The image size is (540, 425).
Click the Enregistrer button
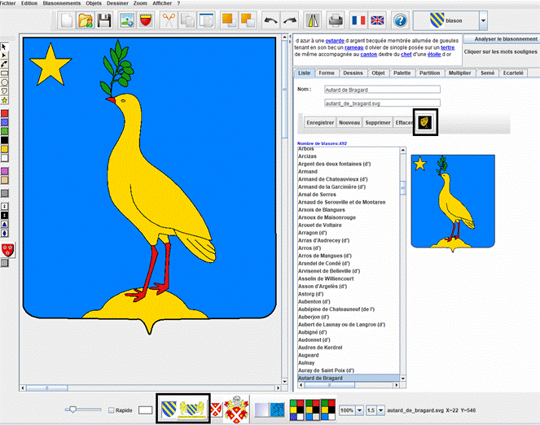319,122
